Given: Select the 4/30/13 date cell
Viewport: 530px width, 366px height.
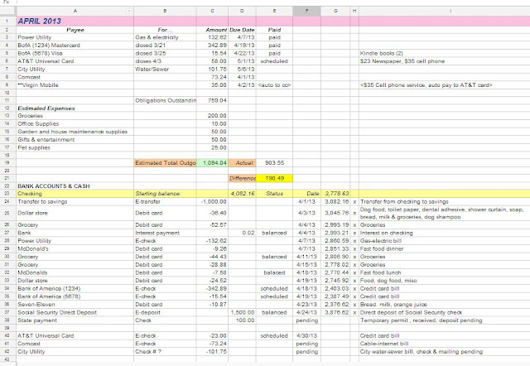Looking at the screenshot, I should tap(306, 336).
